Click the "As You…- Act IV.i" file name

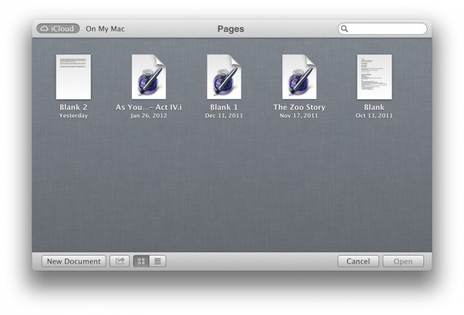(149, 107)
